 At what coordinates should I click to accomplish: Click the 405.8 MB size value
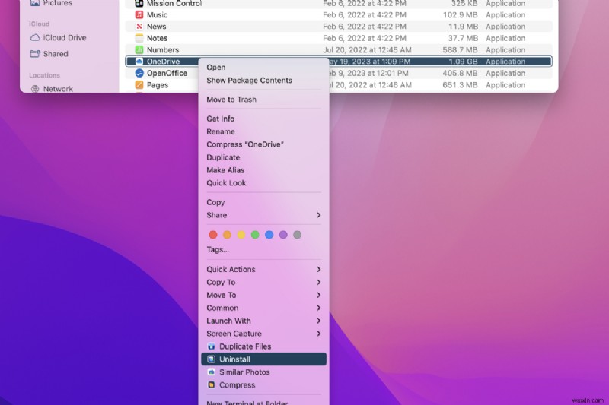461,73
